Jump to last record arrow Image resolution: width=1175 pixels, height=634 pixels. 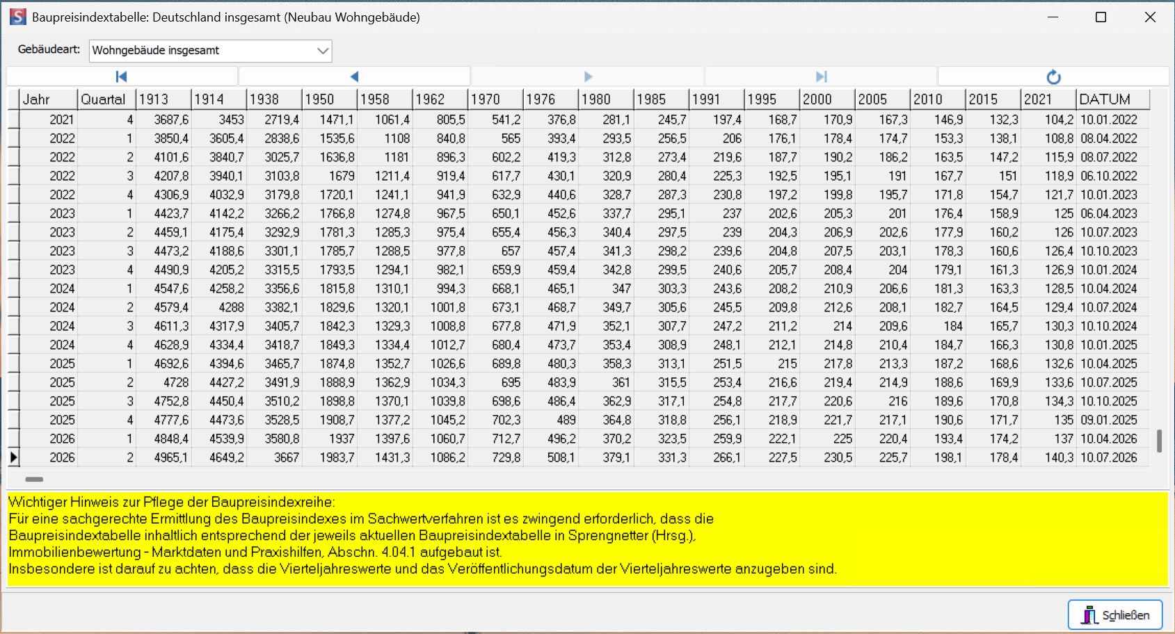pos(821,76)
